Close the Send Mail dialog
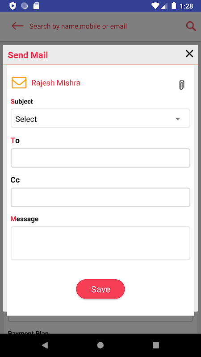The image size is (201, 357). coord(189,54)
